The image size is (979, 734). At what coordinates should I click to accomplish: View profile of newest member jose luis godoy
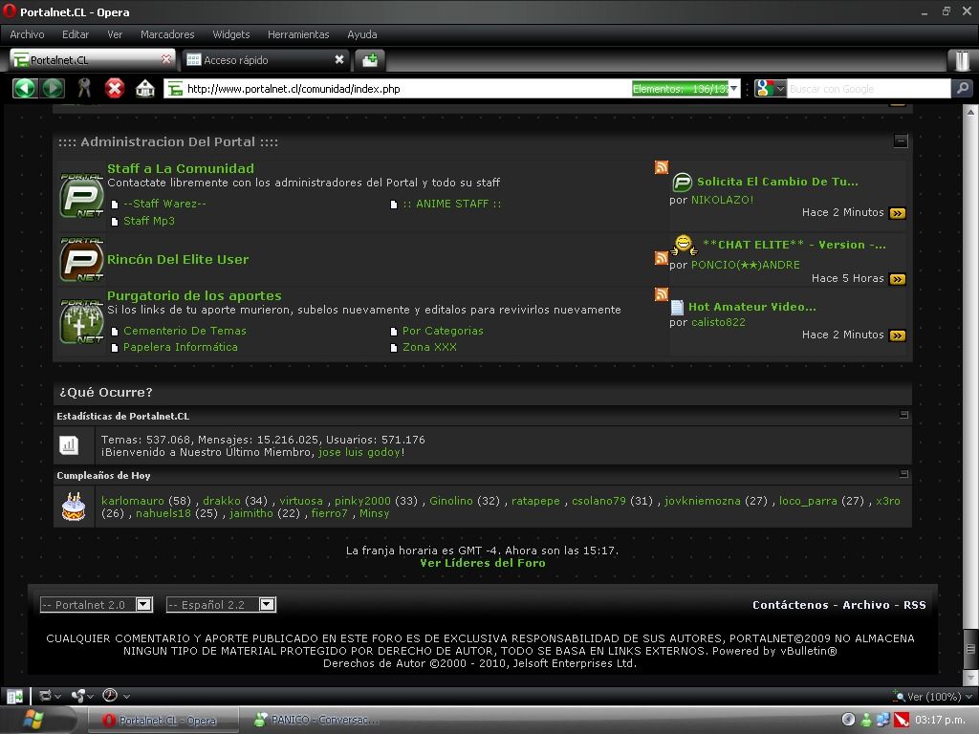(x=359, y=452)
